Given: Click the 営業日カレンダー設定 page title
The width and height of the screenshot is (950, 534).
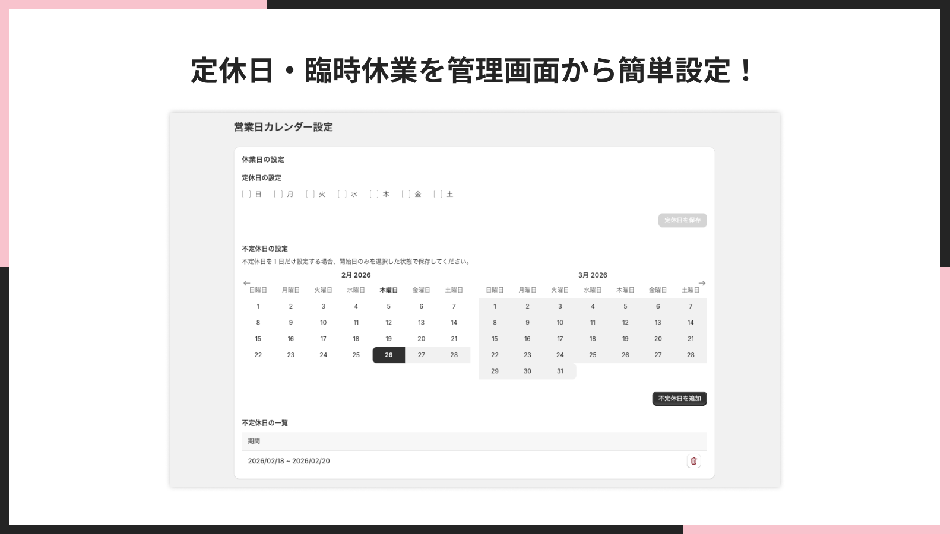Looking at the screenshot, I should click(283, 127).
